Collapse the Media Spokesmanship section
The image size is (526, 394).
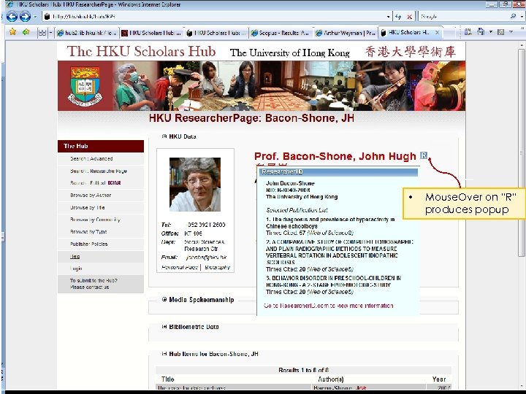(x=164, y=299)
